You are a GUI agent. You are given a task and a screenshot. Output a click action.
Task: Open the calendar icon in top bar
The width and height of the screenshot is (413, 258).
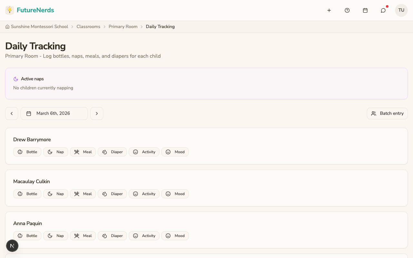pyautogui.click(x=365, y=10)
